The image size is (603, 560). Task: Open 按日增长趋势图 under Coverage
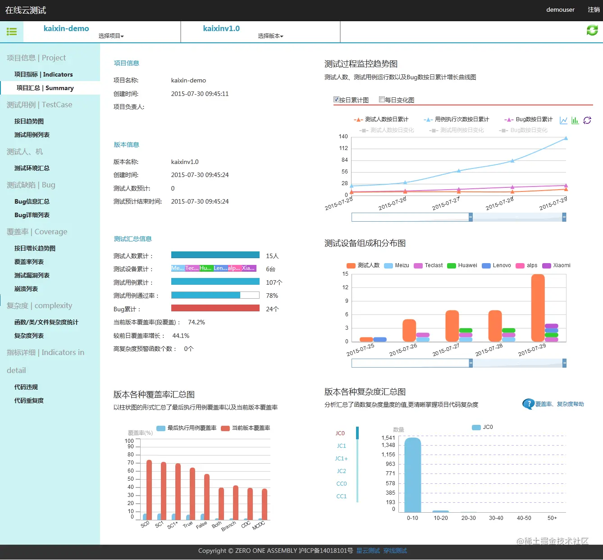[x=35, y=248]
